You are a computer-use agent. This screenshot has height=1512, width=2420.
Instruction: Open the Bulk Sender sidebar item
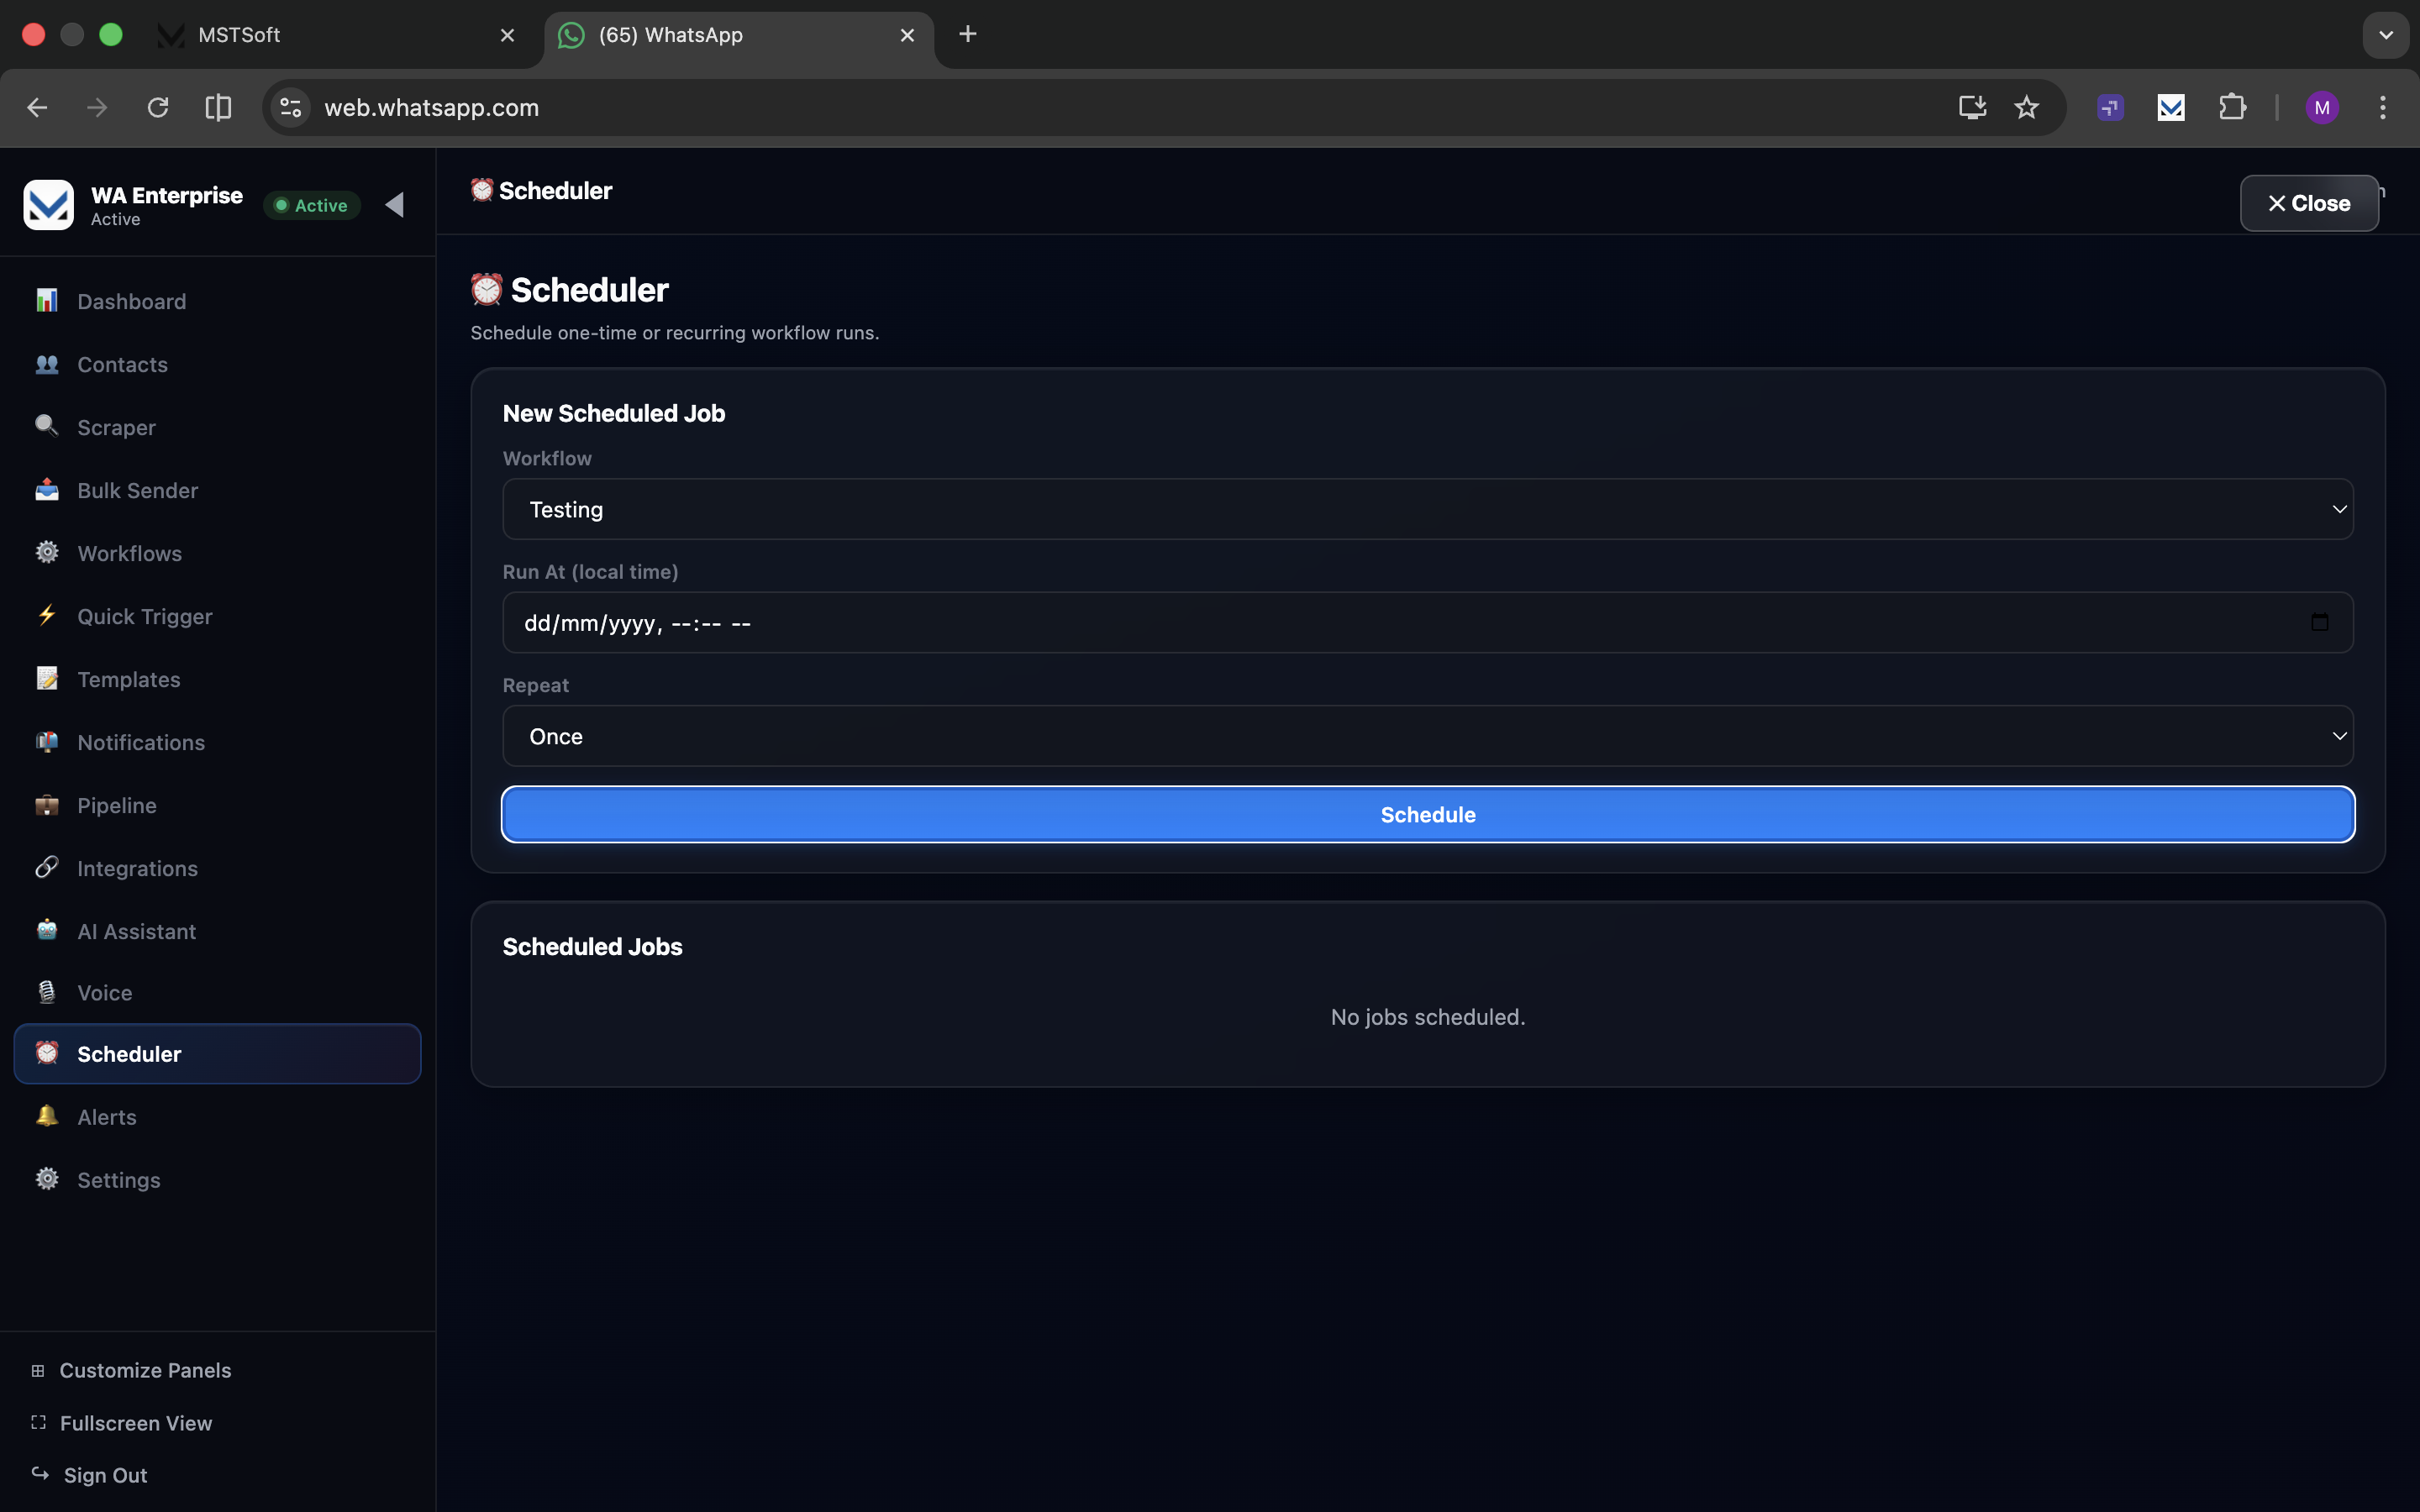coord(137,490)
